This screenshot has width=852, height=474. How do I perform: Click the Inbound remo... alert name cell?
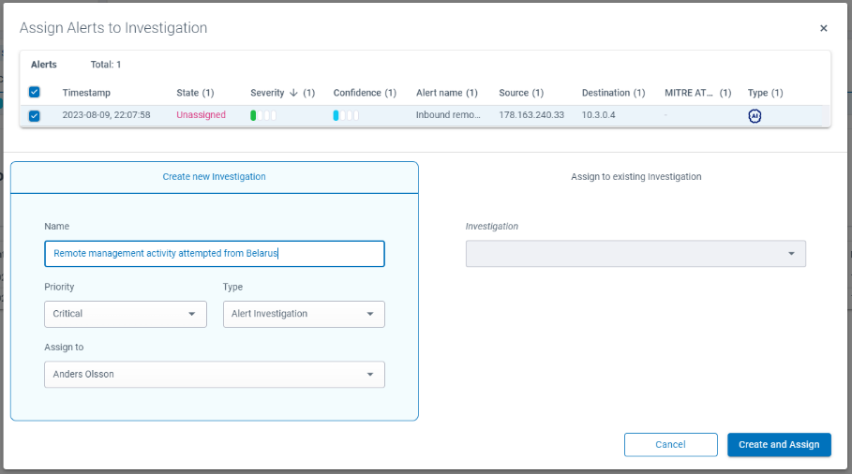click(x=448, y=115)
